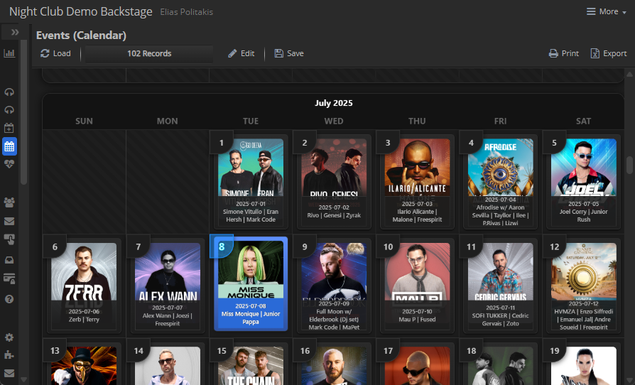Screen dimensions: 635x385
Task: Click the puzzle piece plugins icon
Action: point(9,354)
